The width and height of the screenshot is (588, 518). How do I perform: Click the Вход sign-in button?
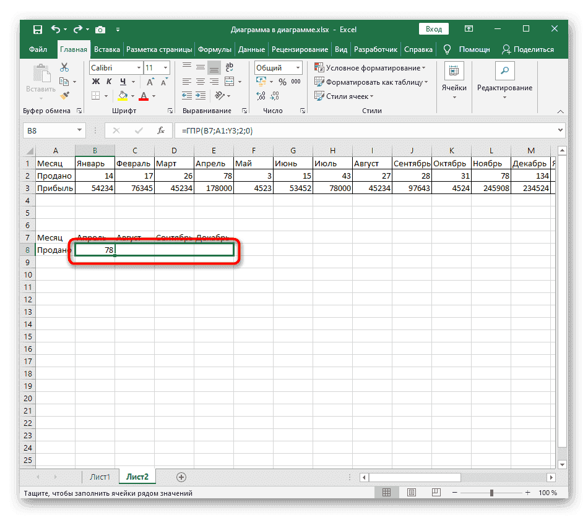pyautogui.click(x=433, y=29)
